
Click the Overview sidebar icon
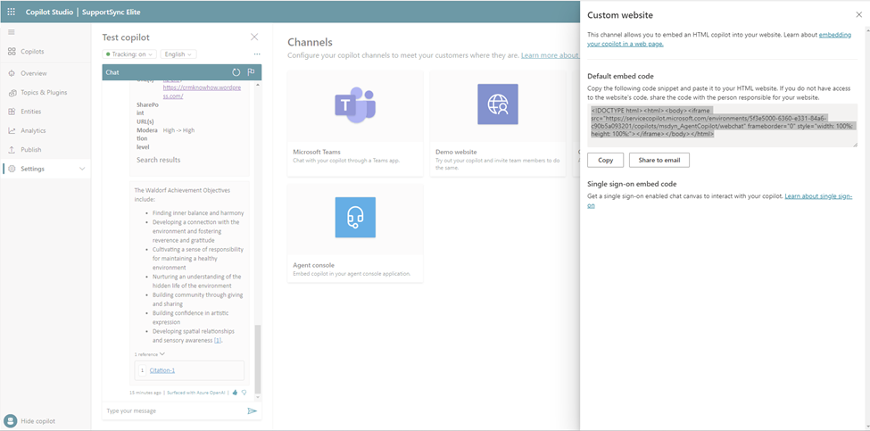[x=12, y=73]
